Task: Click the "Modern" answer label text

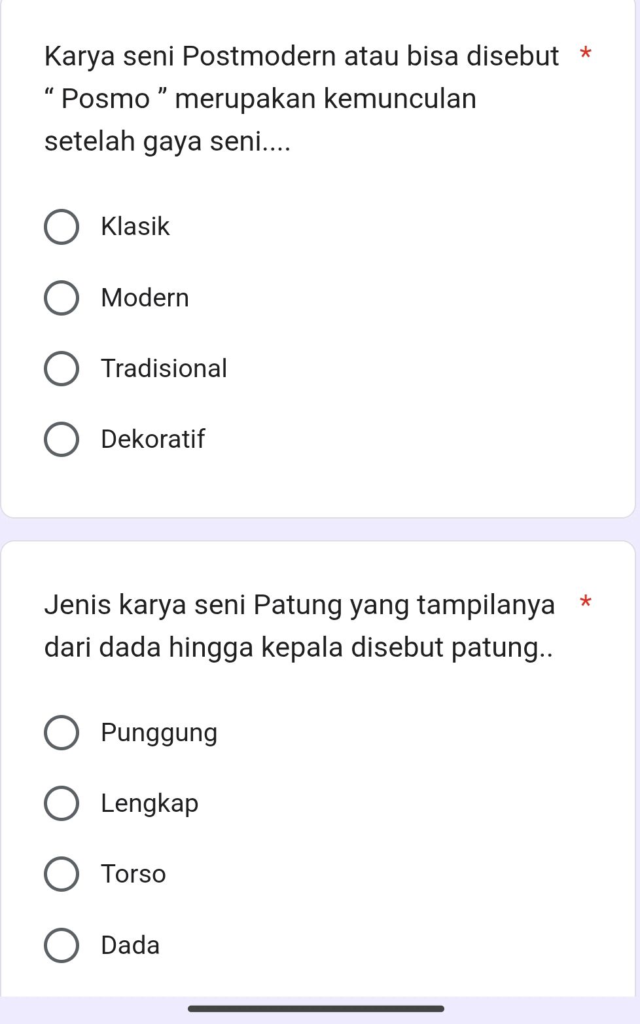Action: tap(145, 298)
